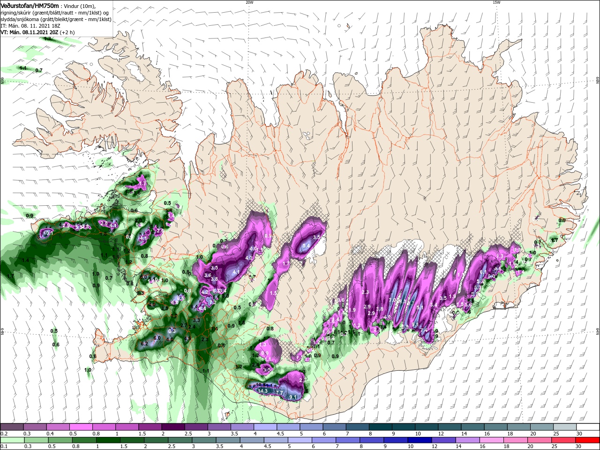Click the top-row swatch between 3 and 3.5

(219, 427)
